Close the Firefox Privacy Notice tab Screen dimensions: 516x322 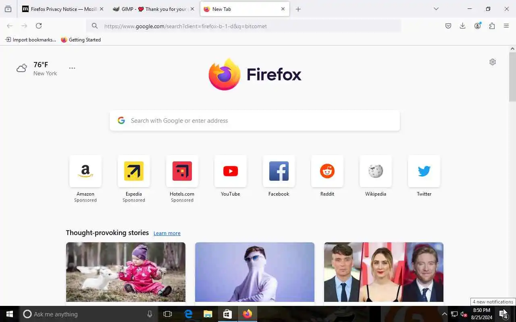[102, 9]
